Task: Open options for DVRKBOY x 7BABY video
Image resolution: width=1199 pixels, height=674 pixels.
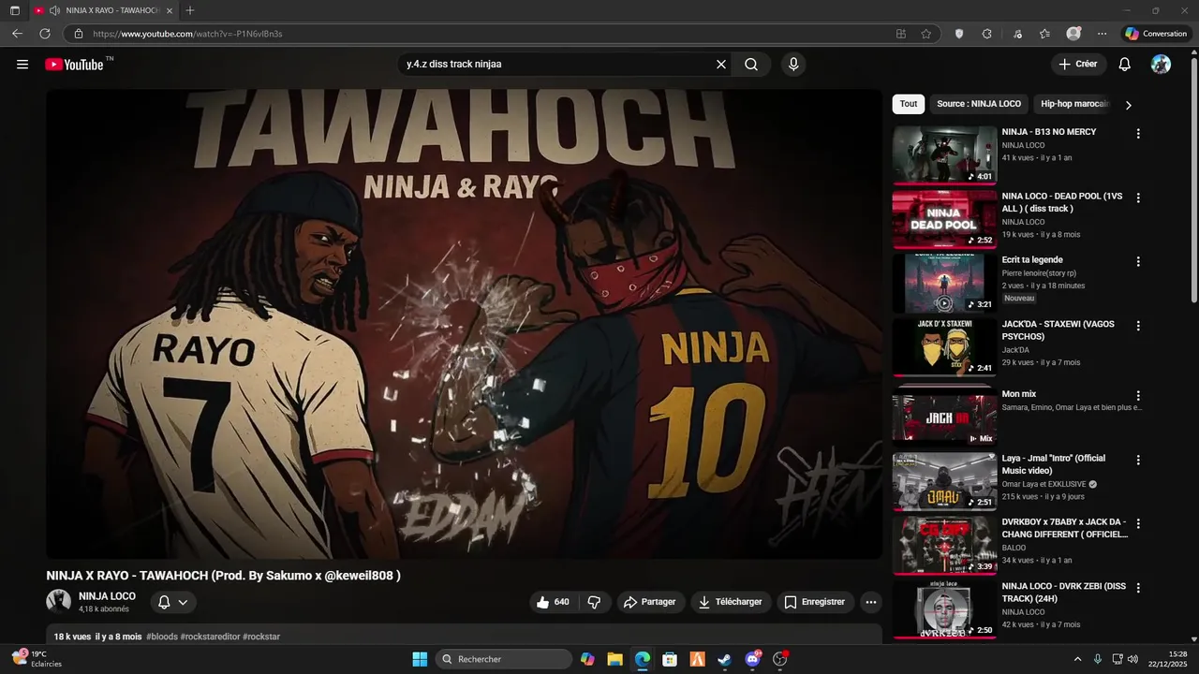Action: [x=1138, y=524]
